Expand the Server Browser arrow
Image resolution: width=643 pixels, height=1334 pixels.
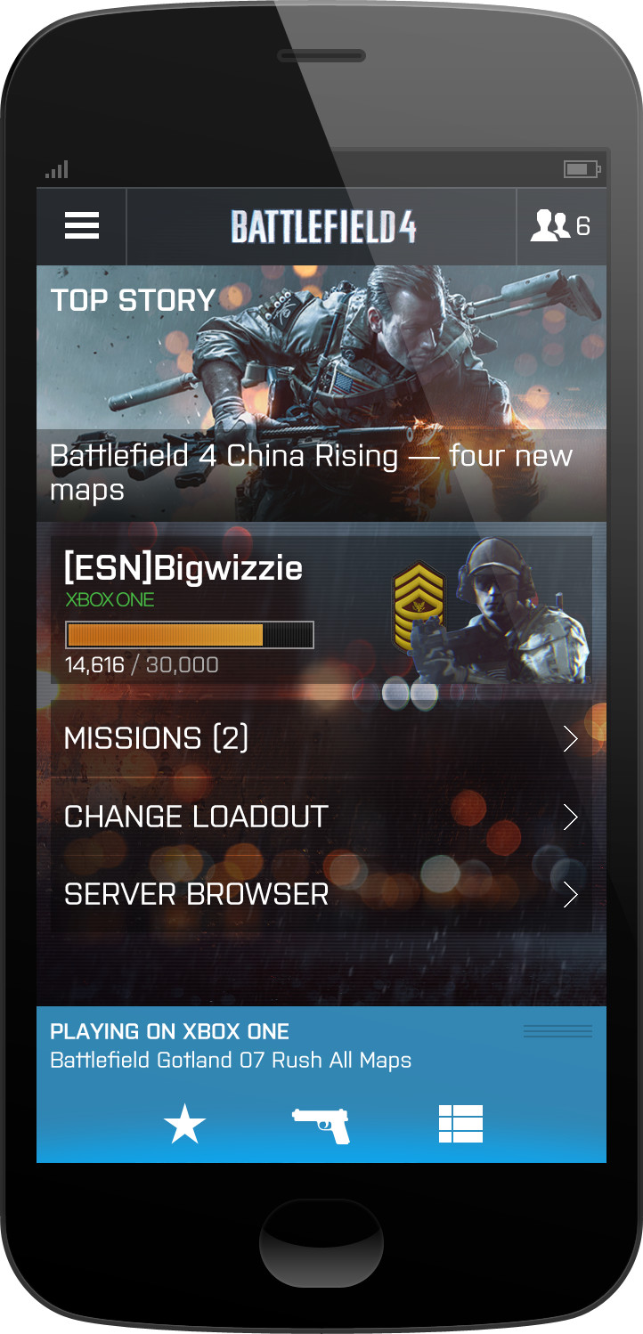(x=571, y=894)
